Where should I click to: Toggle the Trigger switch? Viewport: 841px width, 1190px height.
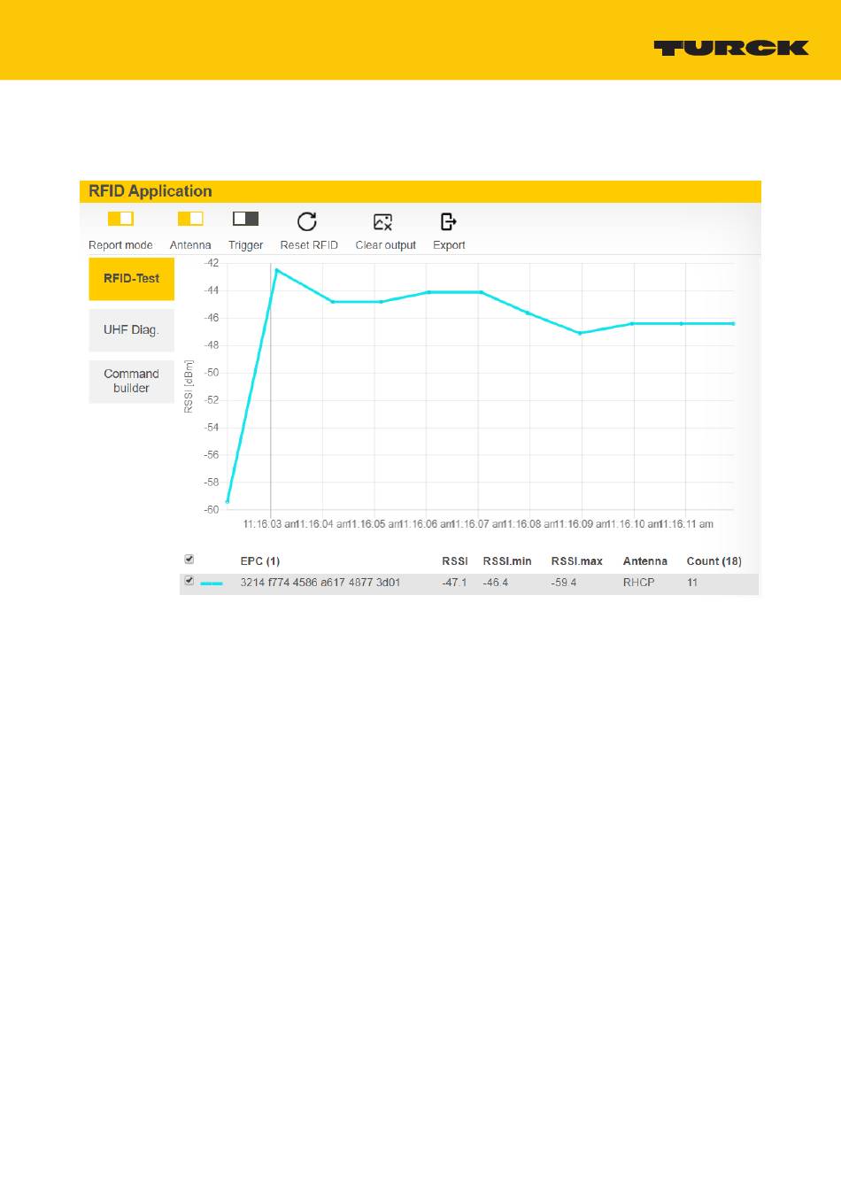[x=245, y=218]
